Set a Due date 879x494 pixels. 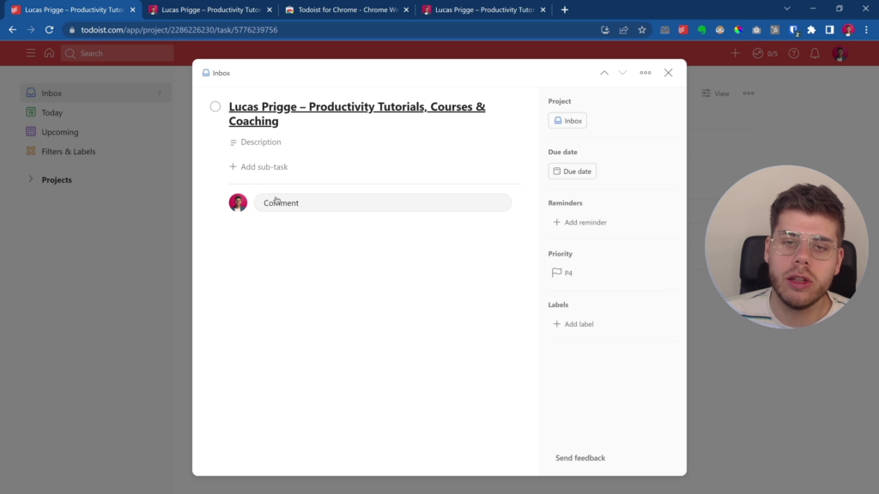click(x=572, y=172)
